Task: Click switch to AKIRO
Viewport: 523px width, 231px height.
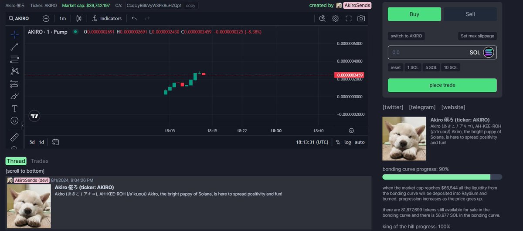Action: pos(406,36)
